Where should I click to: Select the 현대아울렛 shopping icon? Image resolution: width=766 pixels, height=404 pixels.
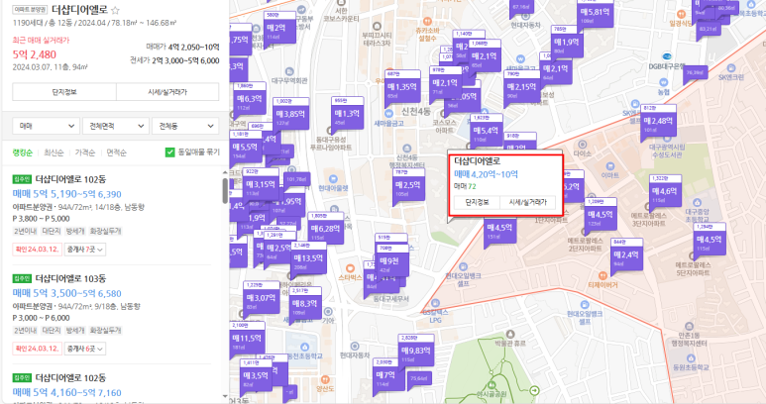[x=333, y=179]
